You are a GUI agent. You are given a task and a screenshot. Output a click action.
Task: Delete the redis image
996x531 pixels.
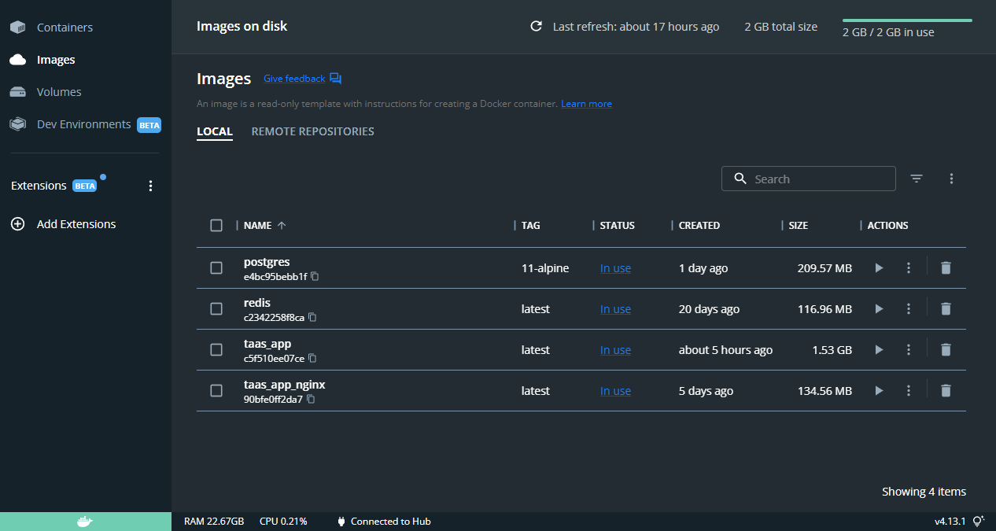tap(946, 309)
